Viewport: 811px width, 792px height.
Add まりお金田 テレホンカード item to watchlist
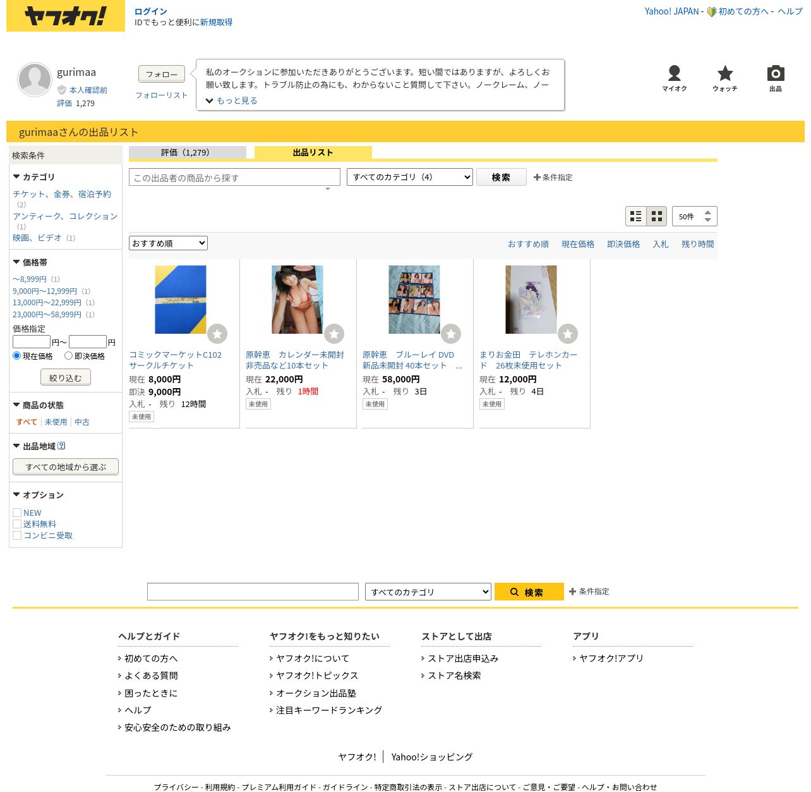point(568,334)
